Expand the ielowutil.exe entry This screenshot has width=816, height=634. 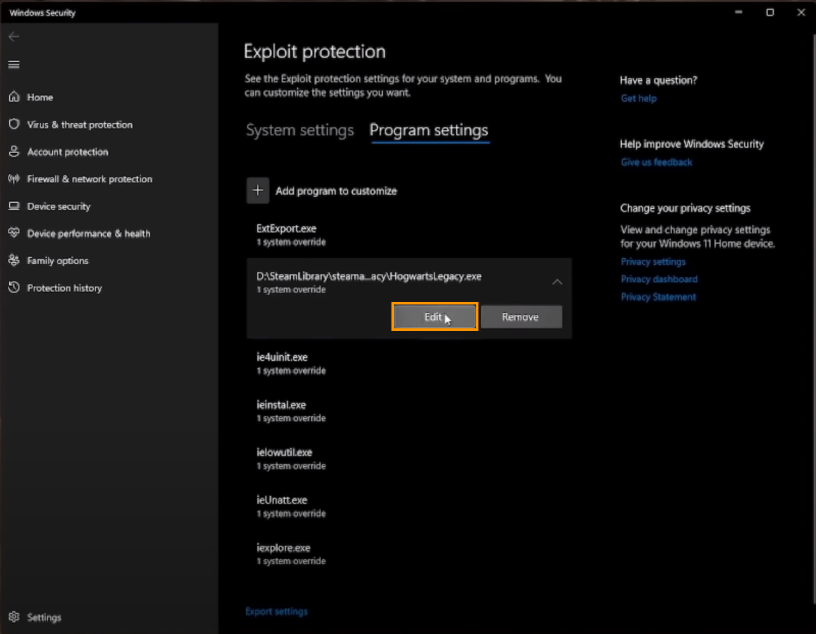[409, 459]
